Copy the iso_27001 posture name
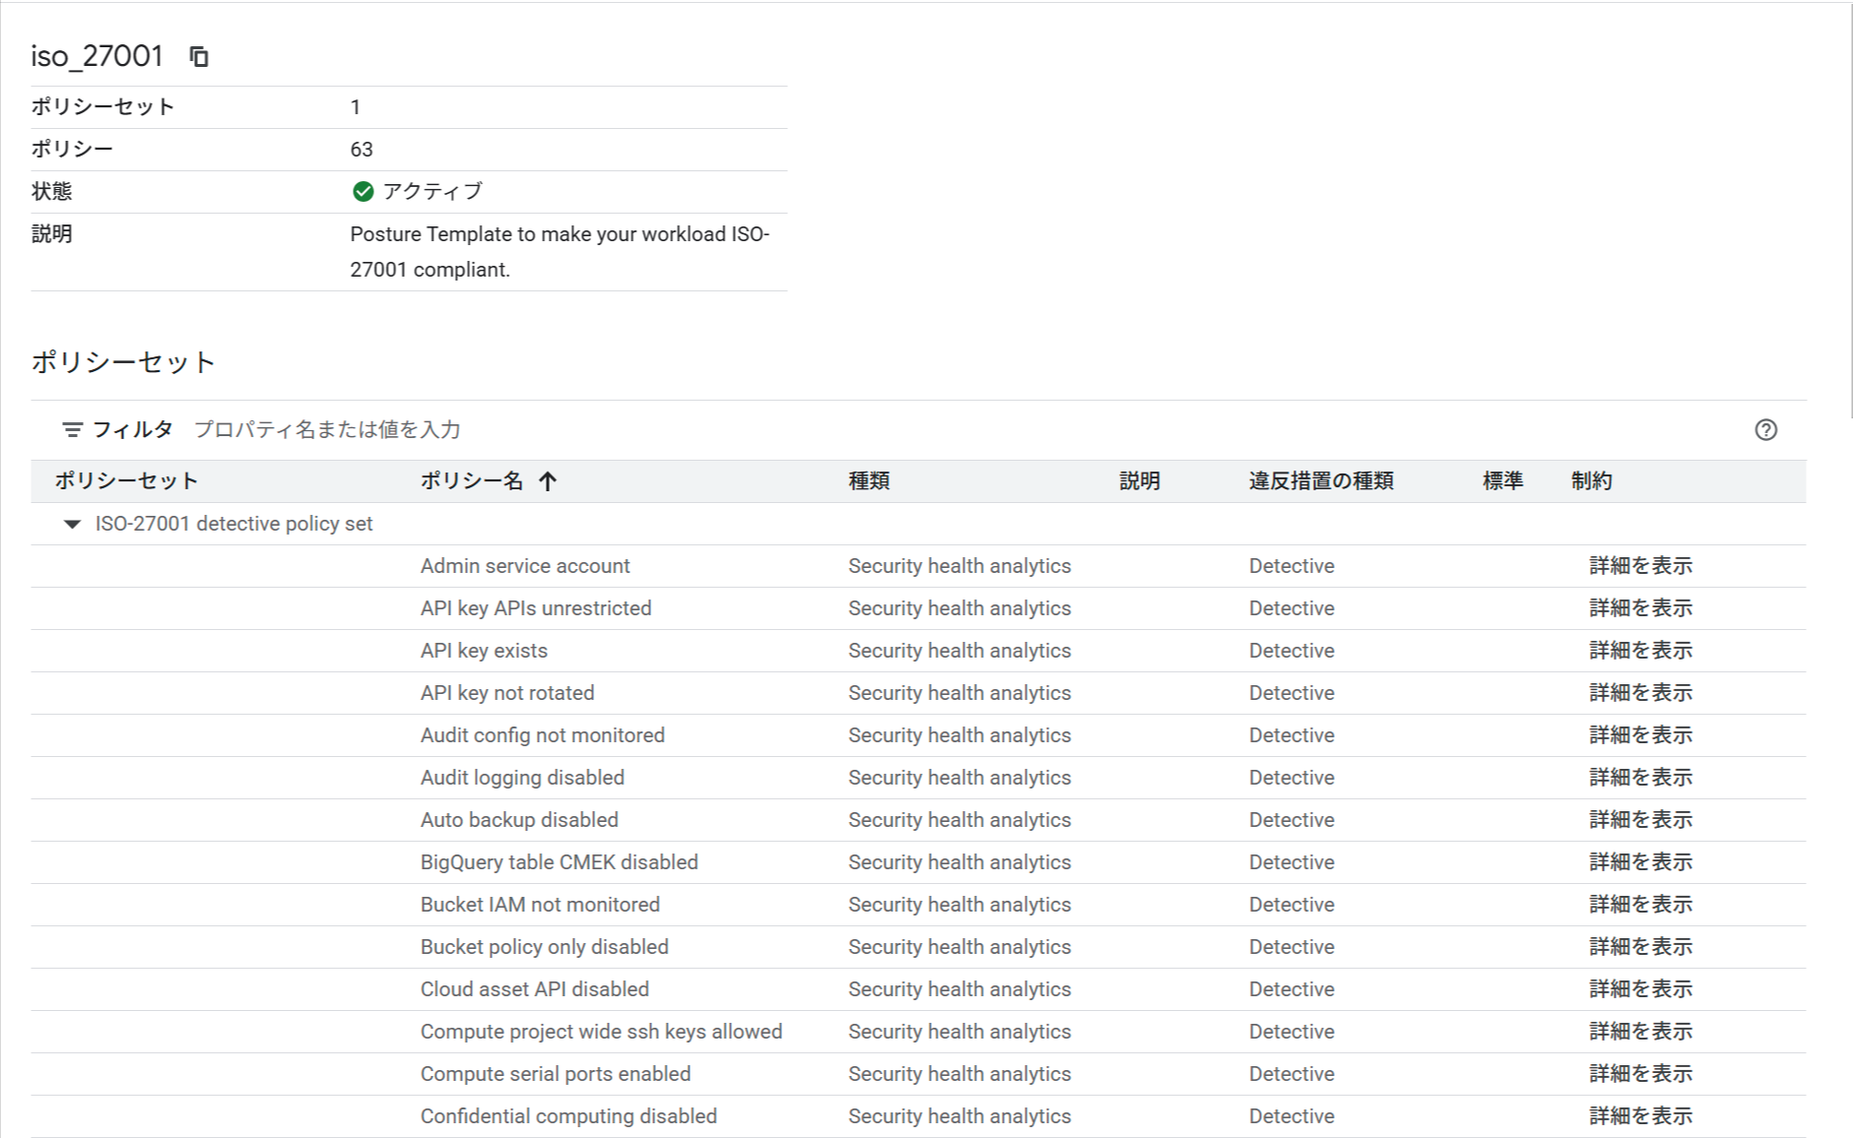 pyautogui.click(x=199, y=57)
